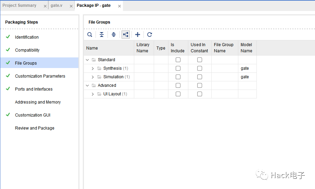Close the gate.v tab
The image size is (315, 189).
71,6
